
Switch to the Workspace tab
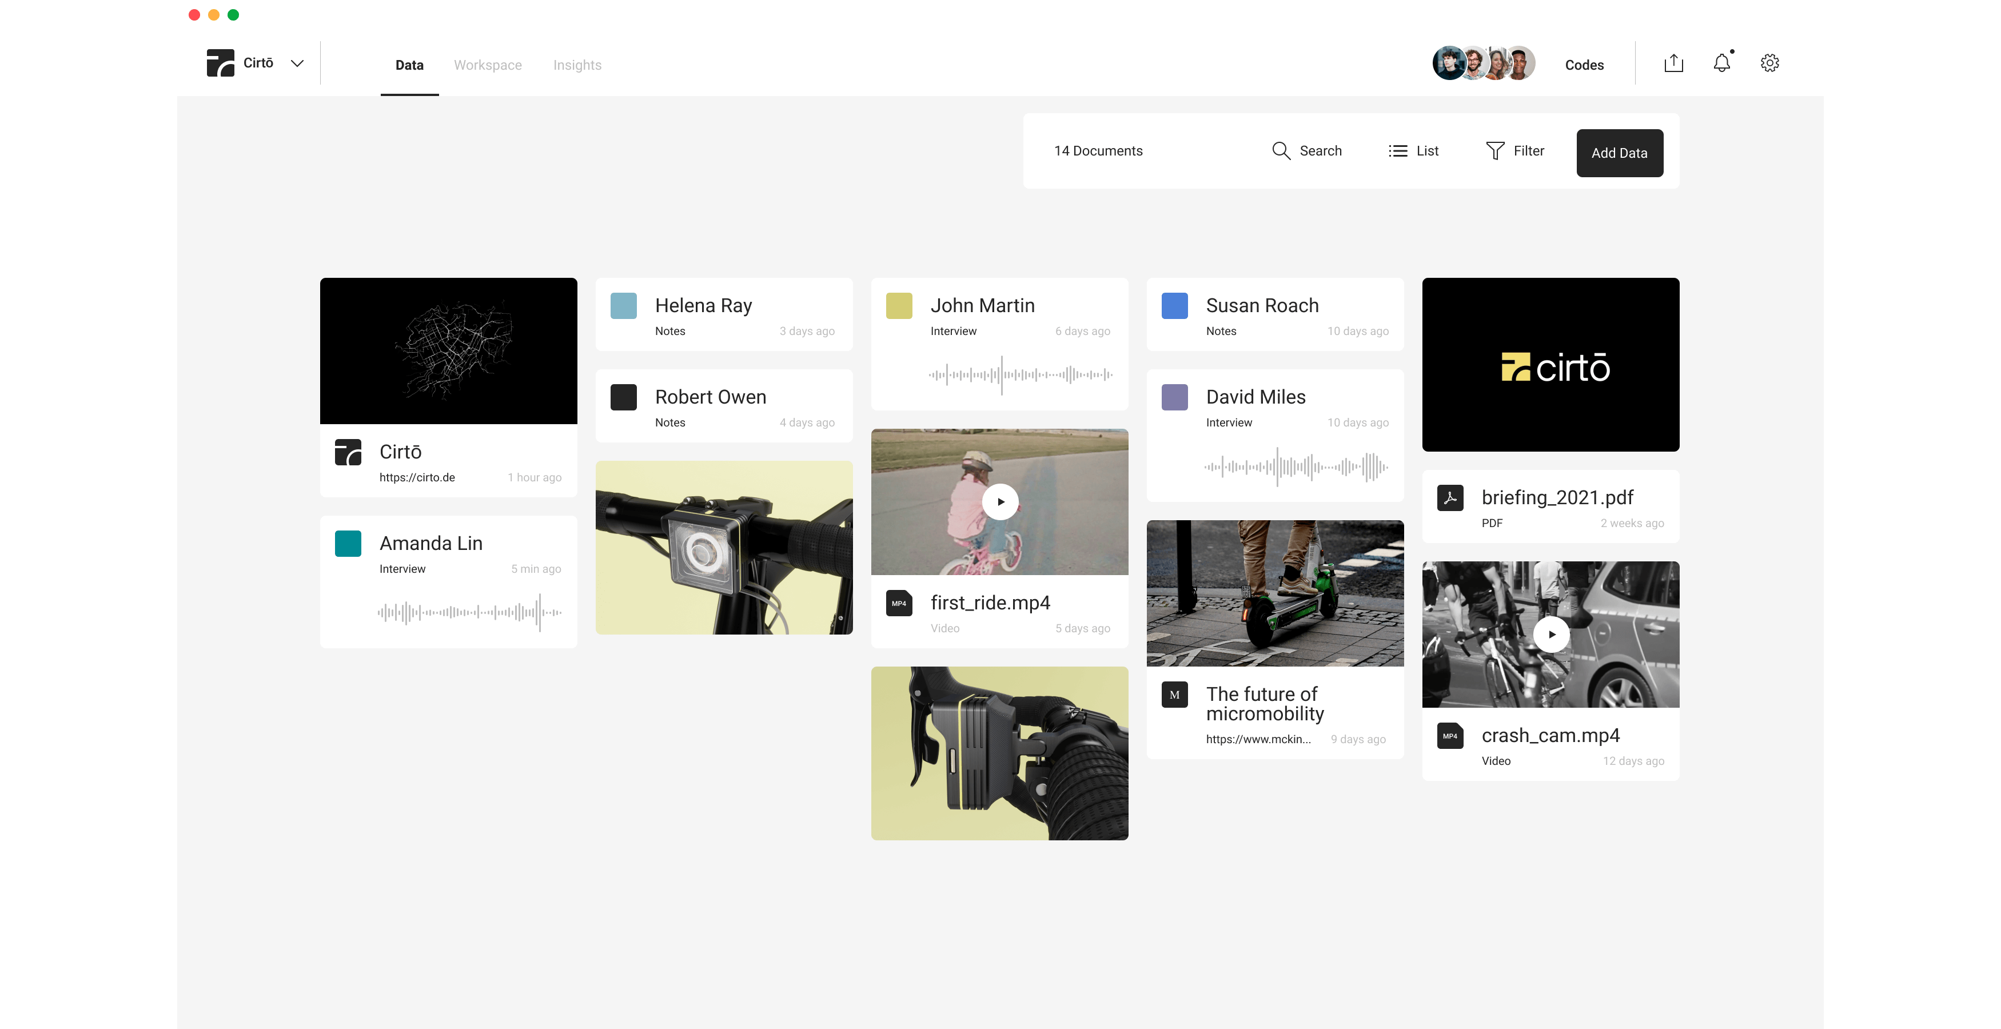coord(488,65)
